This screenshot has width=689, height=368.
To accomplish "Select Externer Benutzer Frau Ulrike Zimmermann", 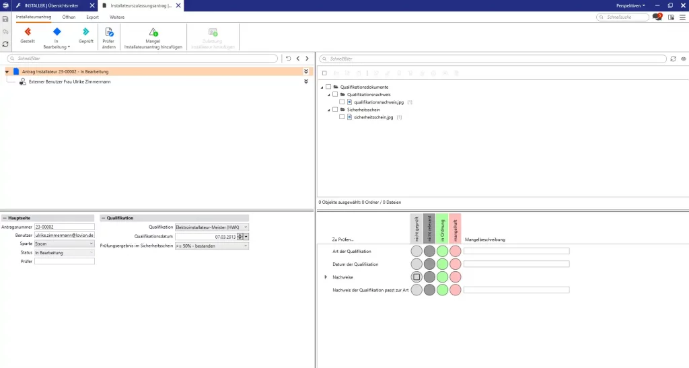I will [69, 82].
